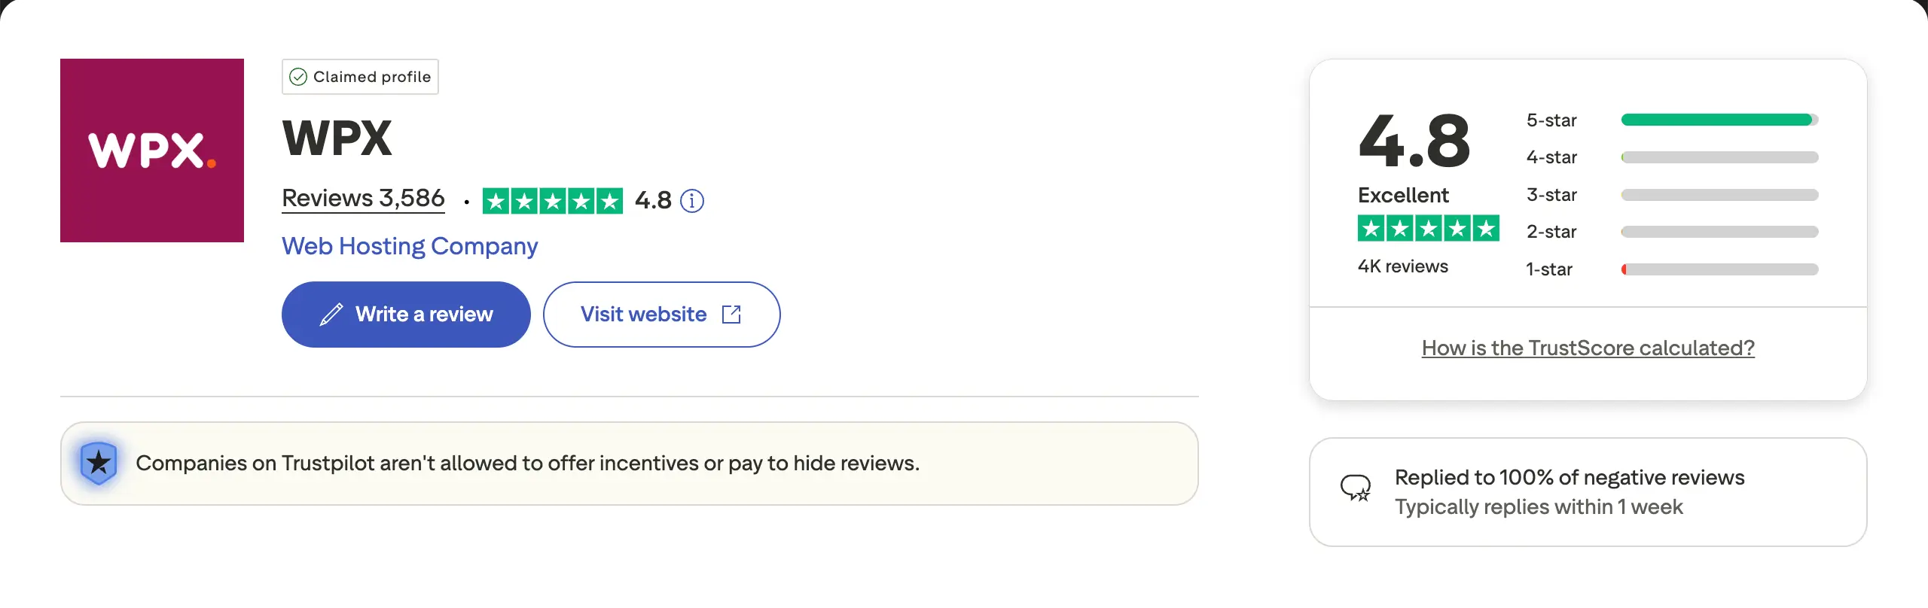This screenshot has width=1928, height=608.
Task: Click the external link icon on Visit website
Action: (x=731, y=315)
